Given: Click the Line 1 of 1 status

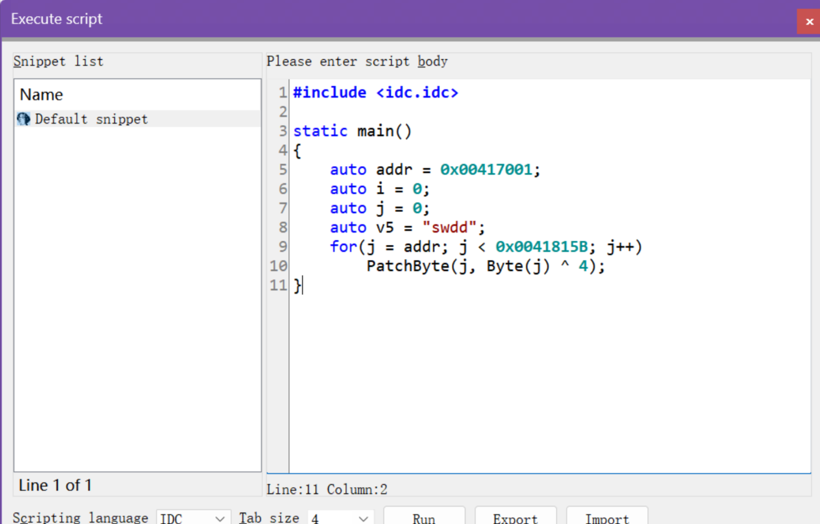Looking at the screenshot, I should [x=55, y=485].
